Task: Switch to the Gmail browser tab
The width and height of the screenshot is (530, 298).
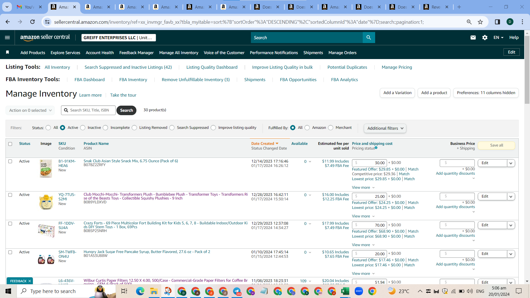Action: [x=29, y=7]
